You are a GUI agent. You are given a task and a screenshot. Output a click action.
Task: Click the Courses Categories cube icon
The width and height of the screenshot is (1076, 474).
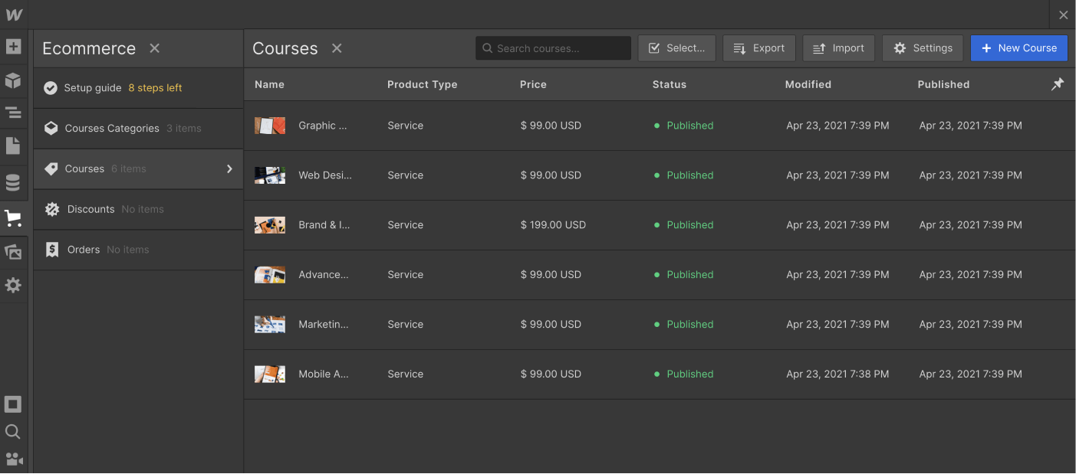[x=51, y=128]
